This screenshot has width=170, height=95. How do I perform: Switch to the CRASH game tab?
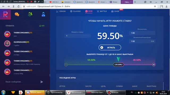(61, 11)
